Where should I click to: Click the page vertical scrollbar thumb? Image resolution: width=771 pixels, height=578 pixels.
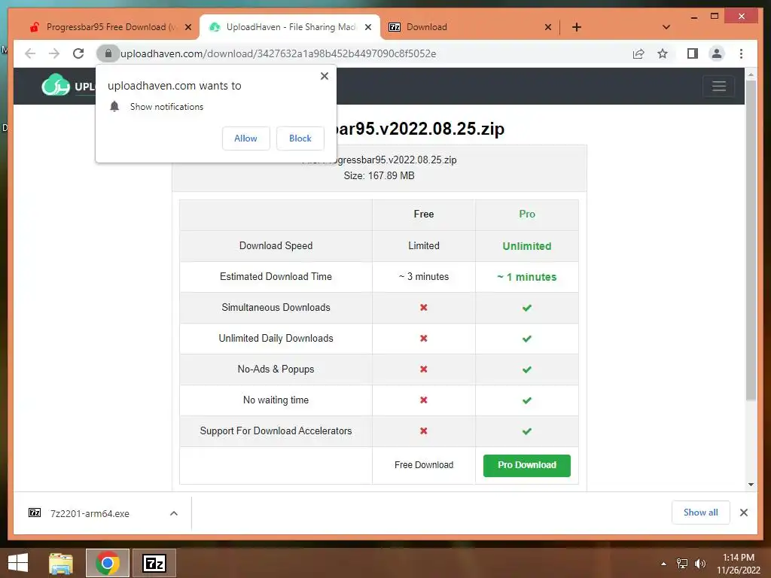[x=751, y=241]
